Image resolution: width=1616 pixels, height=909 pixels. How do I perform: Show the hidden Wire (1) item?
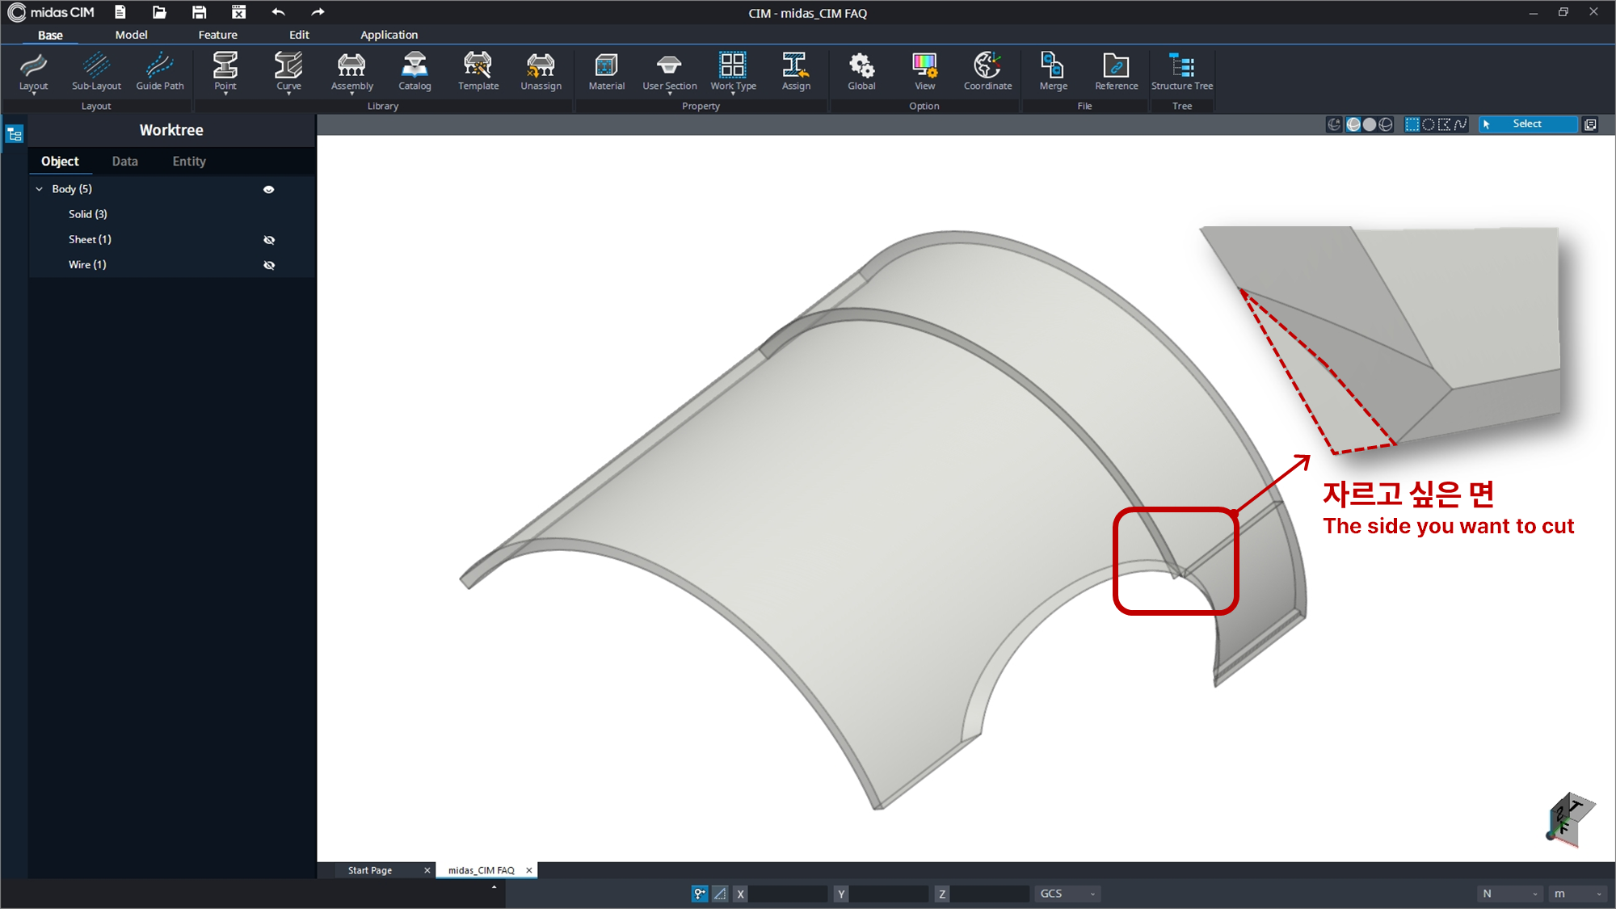tap(269, 265)
